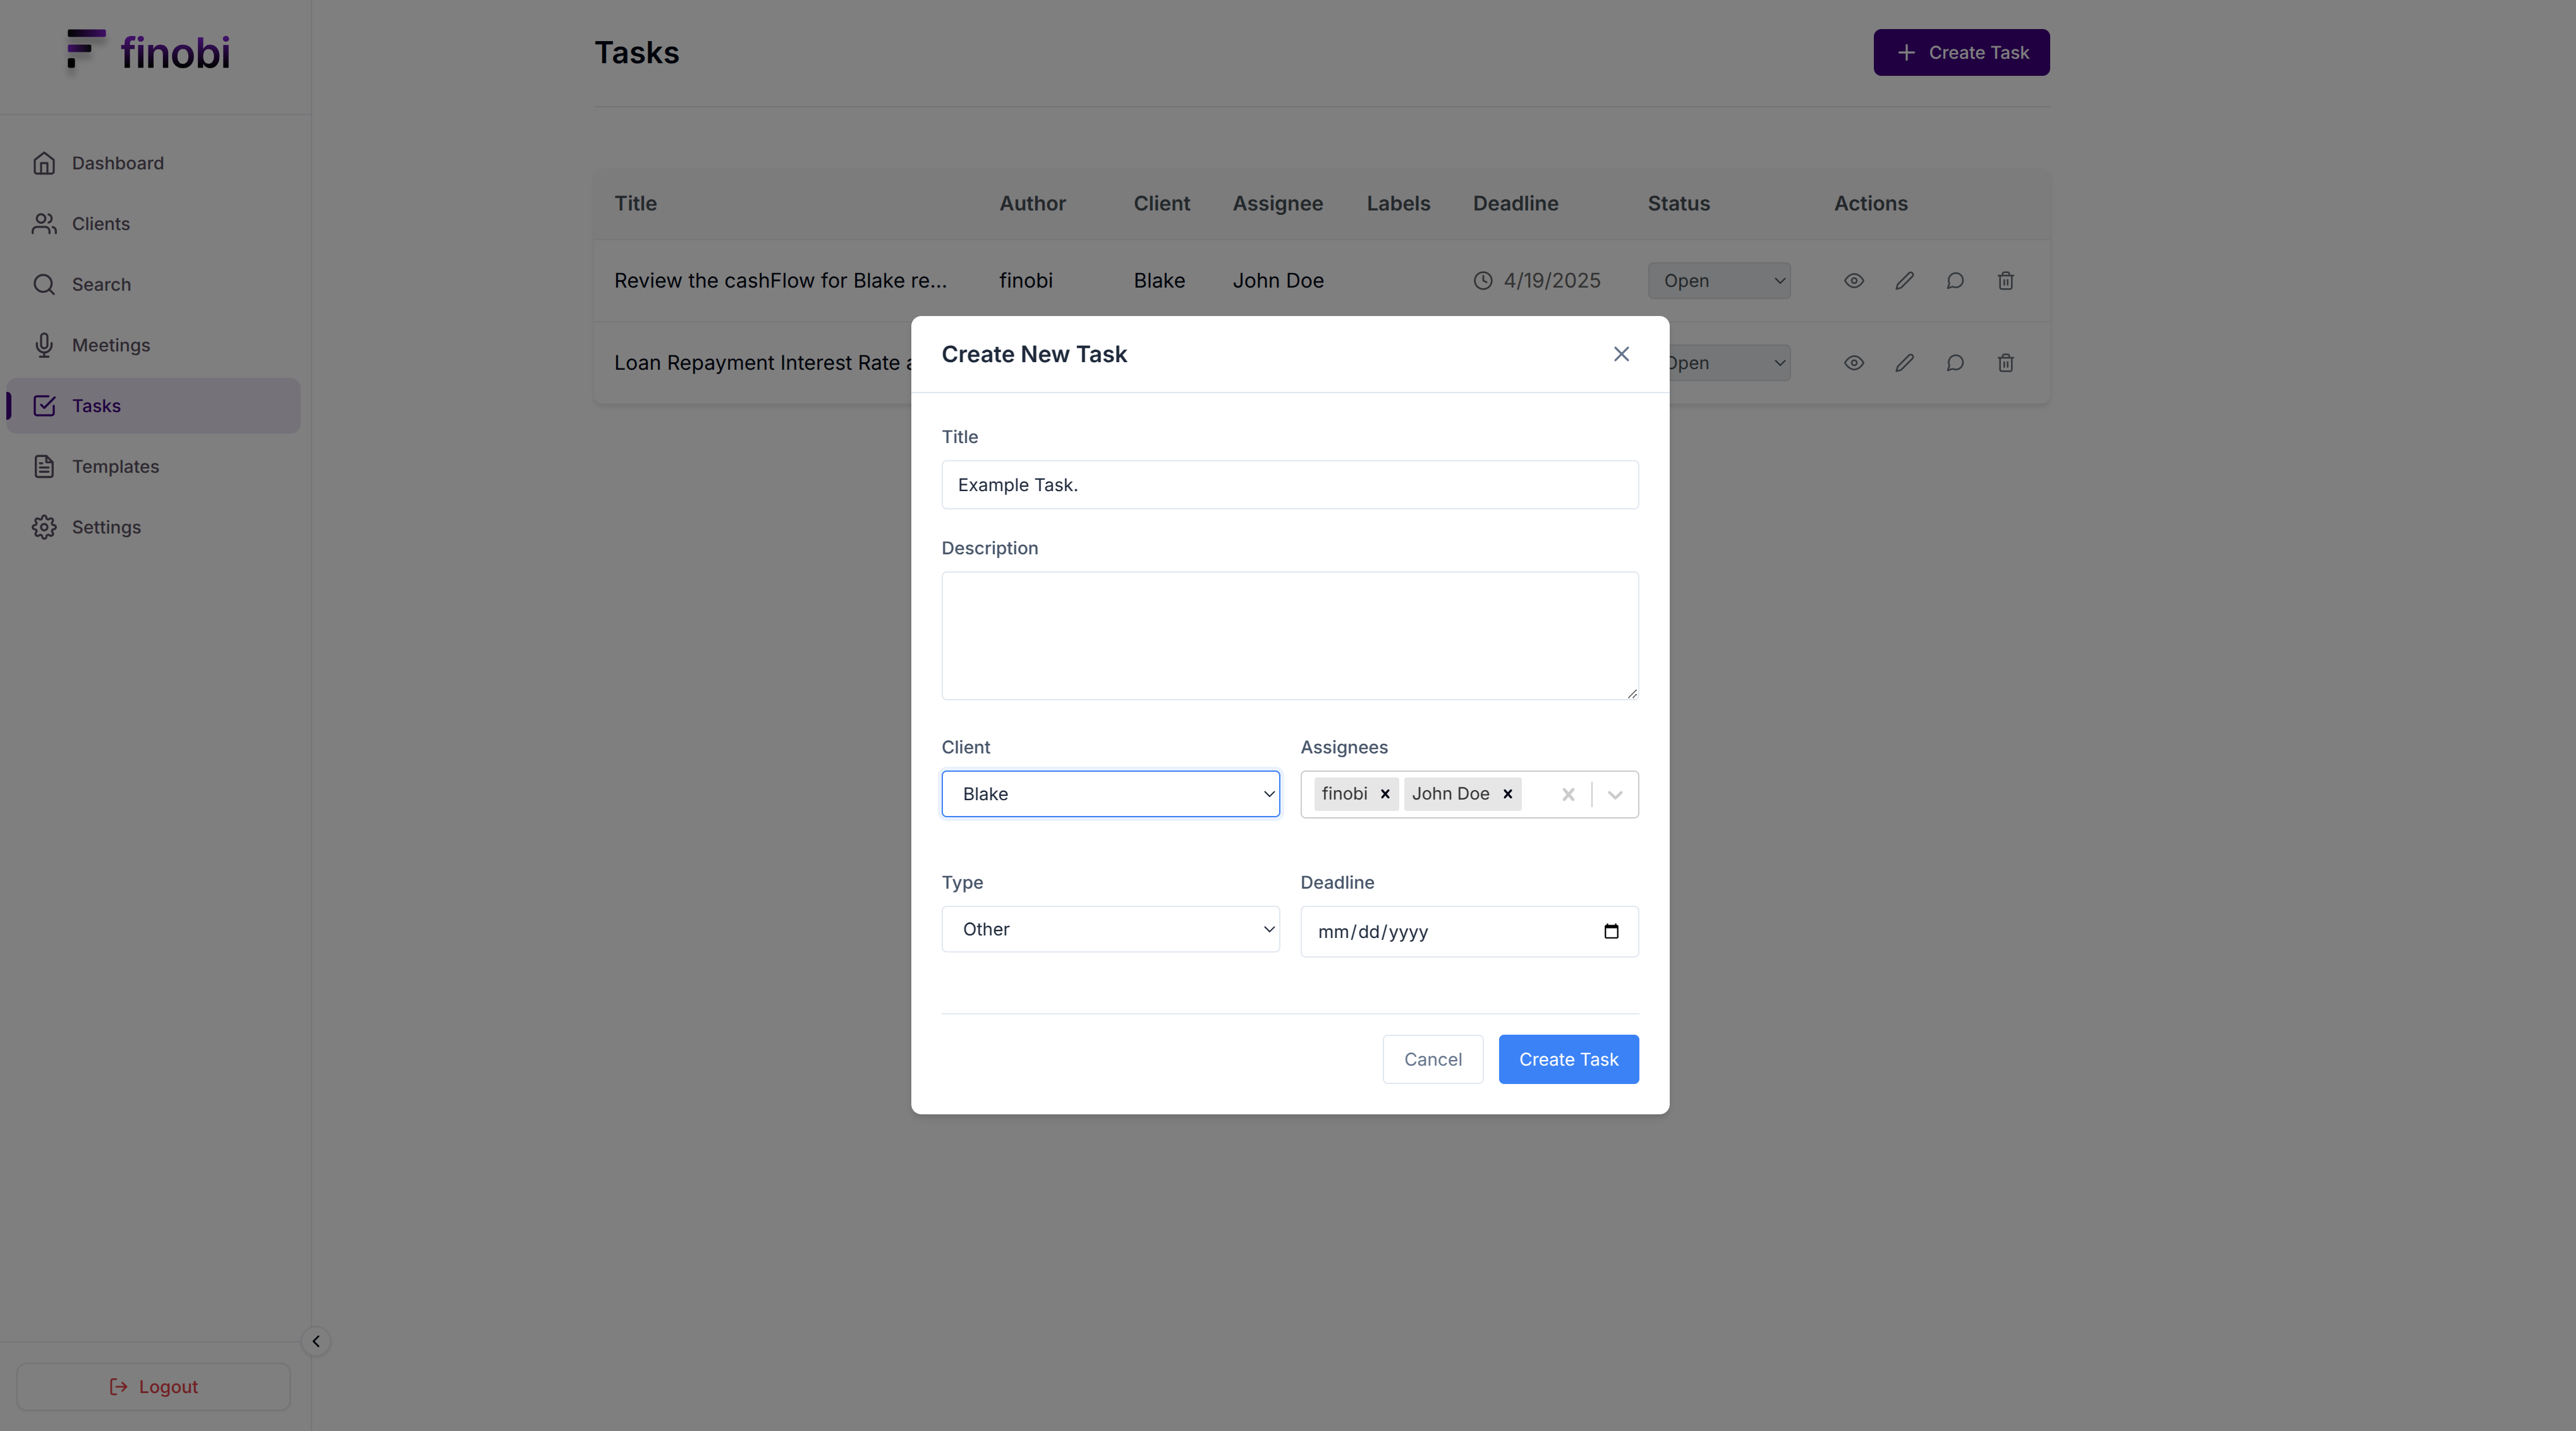
Task: Open the Type dropdown showing Other
Action: (x=1110, y=929)
